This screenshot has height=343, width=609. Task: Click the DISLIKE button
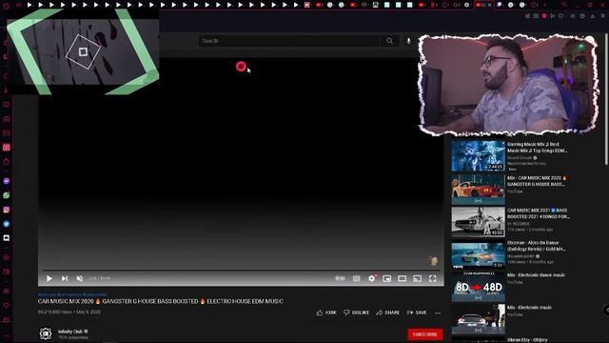point(356,313)
